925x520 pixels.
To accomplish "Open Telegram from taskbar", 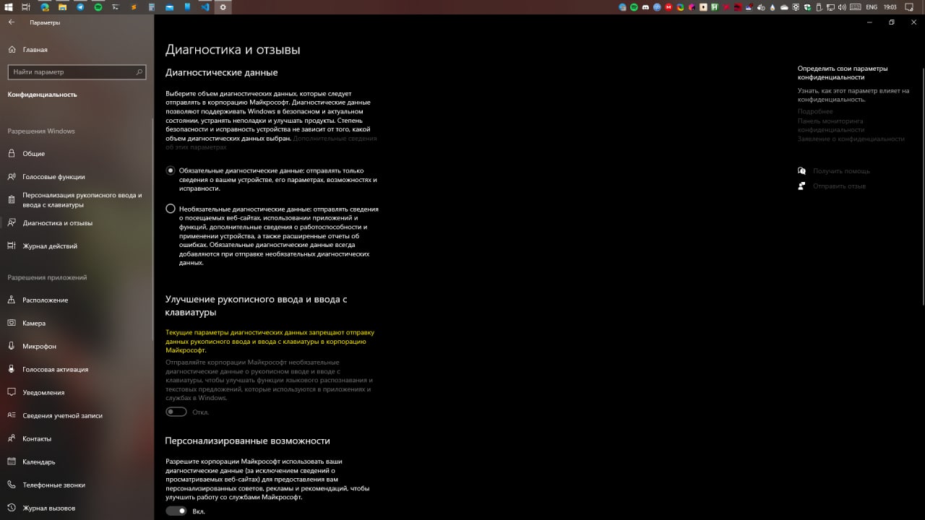I will 80,7.
